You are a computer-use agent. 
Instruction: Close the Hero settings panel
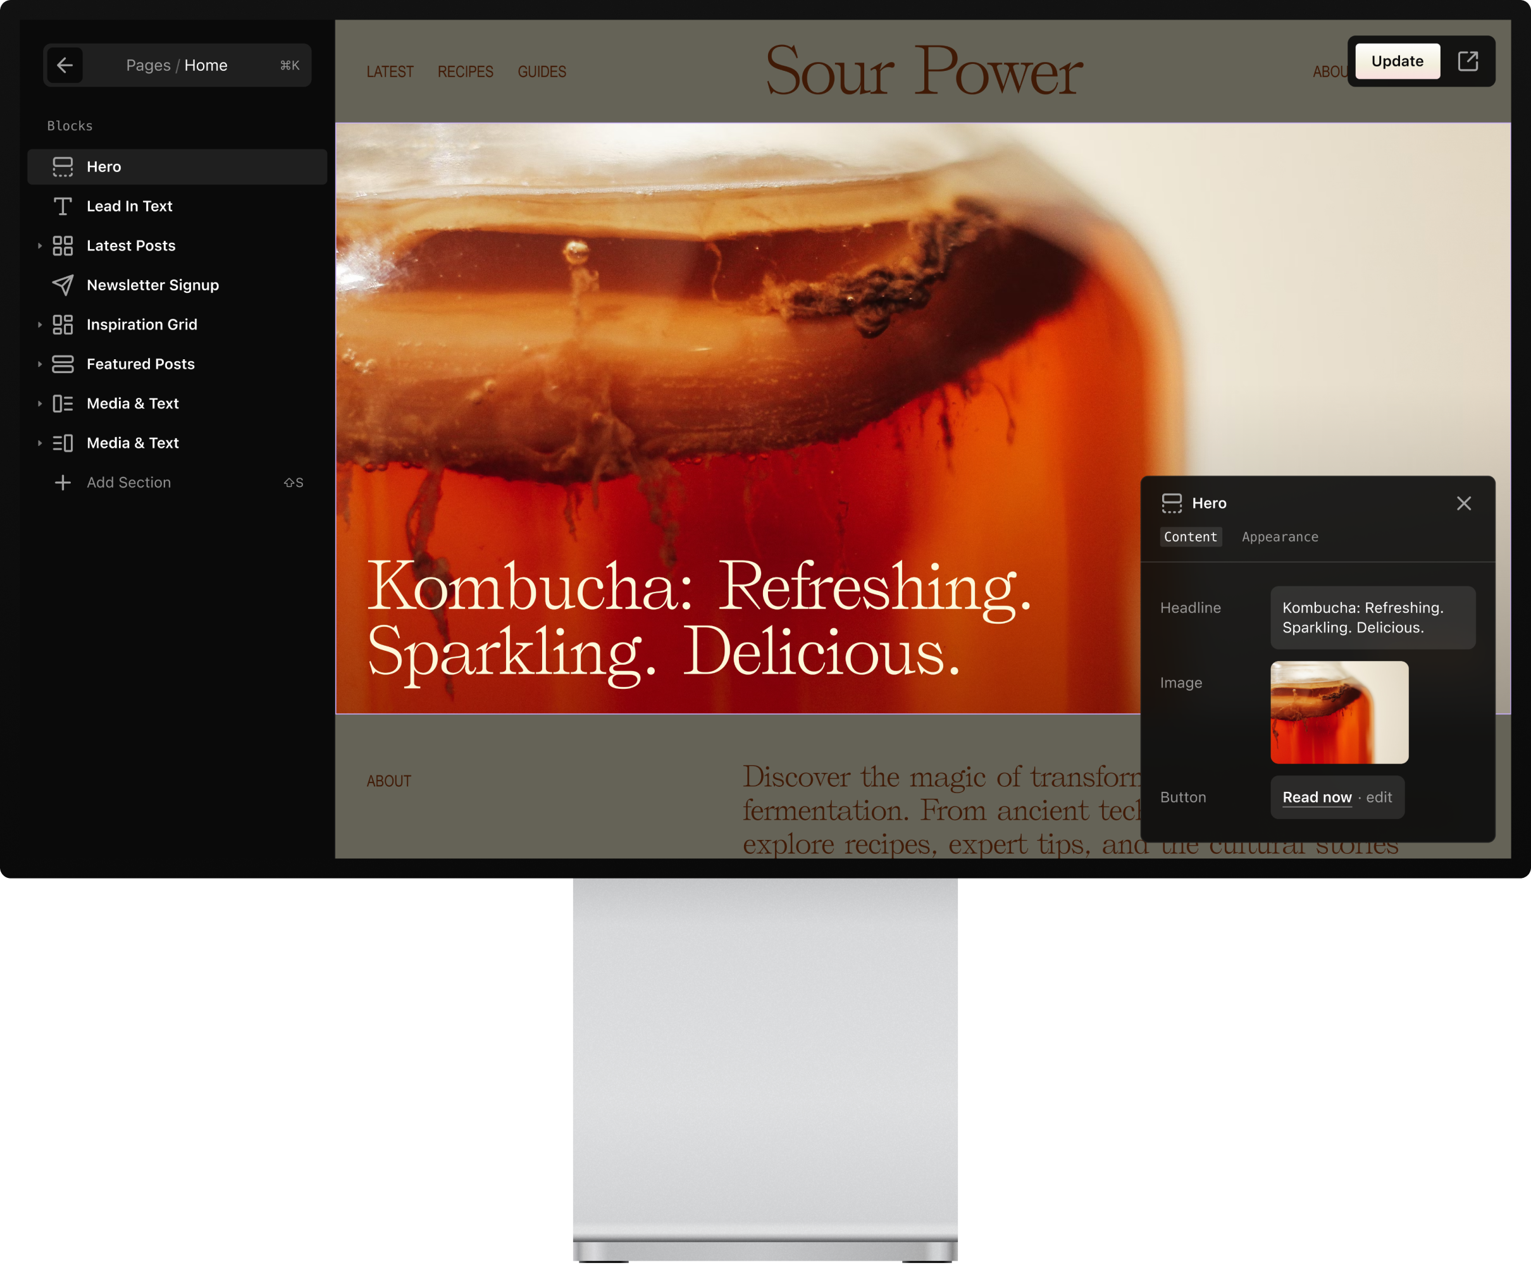[x=1464, y=503]
